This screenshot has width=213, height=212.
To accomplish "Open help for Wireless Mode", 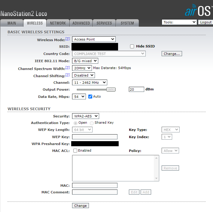I will coord(68,39).
